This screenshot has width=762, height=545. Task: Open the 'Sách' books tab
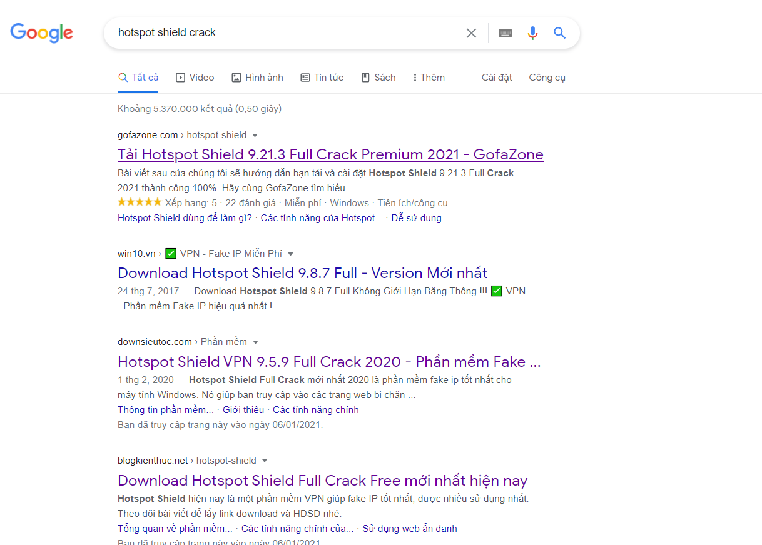[378, 77]
